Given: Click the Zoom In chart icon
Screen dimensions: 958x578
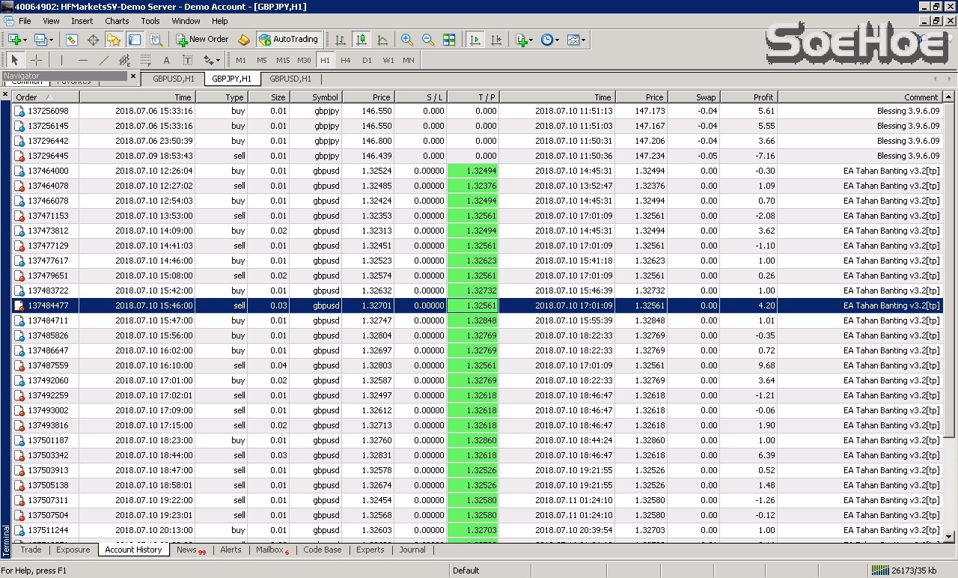Looking at the screenshot, I should coord(407,40).
